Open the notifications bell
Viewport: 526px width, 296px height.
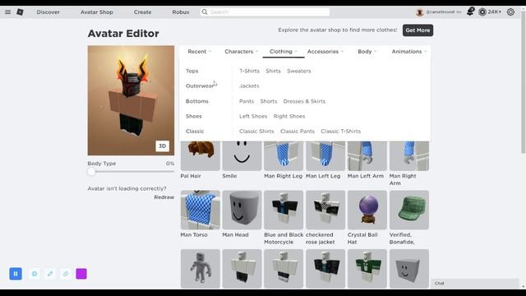pyautogui.click(x=470, y=12)
